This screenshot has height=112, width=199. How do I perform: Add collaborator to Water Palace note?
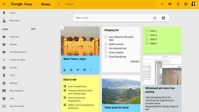pos(71,70)
